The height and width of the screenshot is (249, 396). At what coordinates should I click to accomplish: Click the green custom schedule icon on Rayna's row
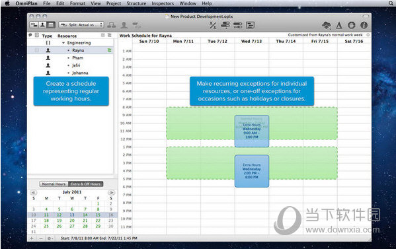tap(109, 50)
